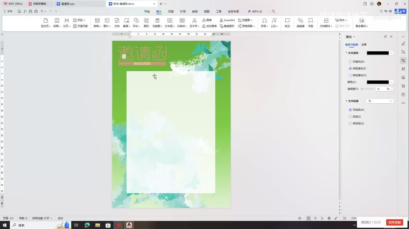Collapse the 文本轮廓 section
This screenshot has height=229, width=409.
pyautogui.click(x=346, y=101)
